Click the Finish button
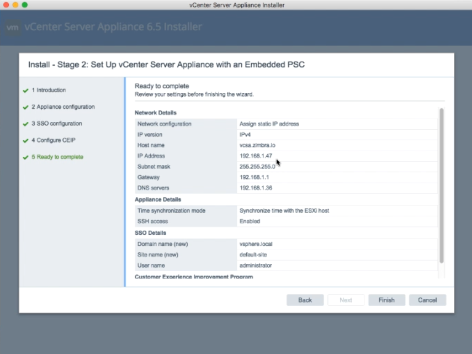 pyautogui.click(x=386, y=300)
